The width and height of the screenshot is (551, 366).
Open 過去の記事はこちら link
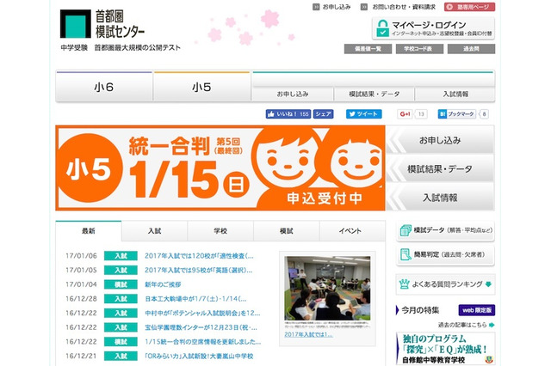coord(462,325)
